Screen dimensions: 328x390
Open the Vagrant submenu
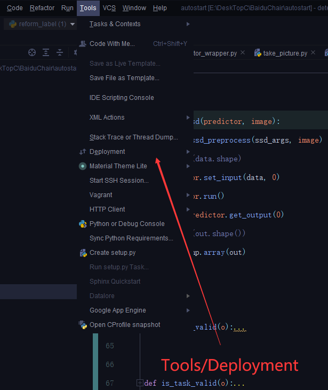pyautogui.click(x=135, y=195)
